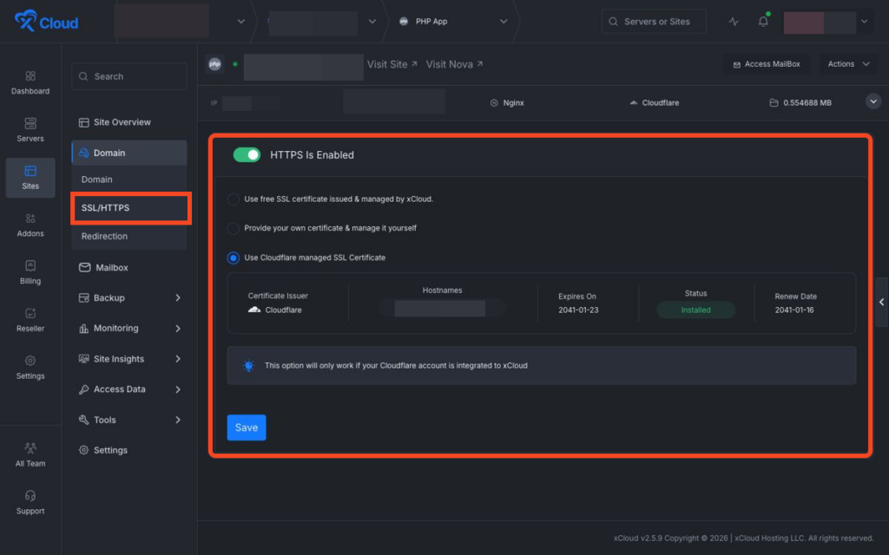Follow the Visit Nova link
889x555 pixels.
pyautogui.click(x=455, y=64)
